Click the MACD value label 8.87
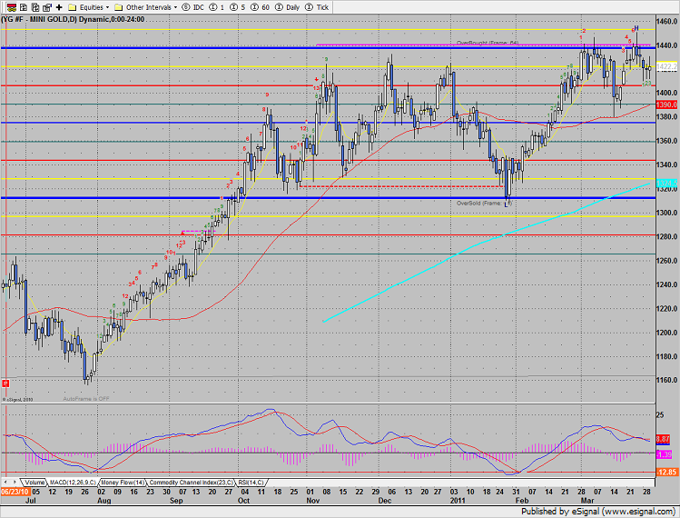This screenshot has width=680, height=518. (x=663, y=440)
